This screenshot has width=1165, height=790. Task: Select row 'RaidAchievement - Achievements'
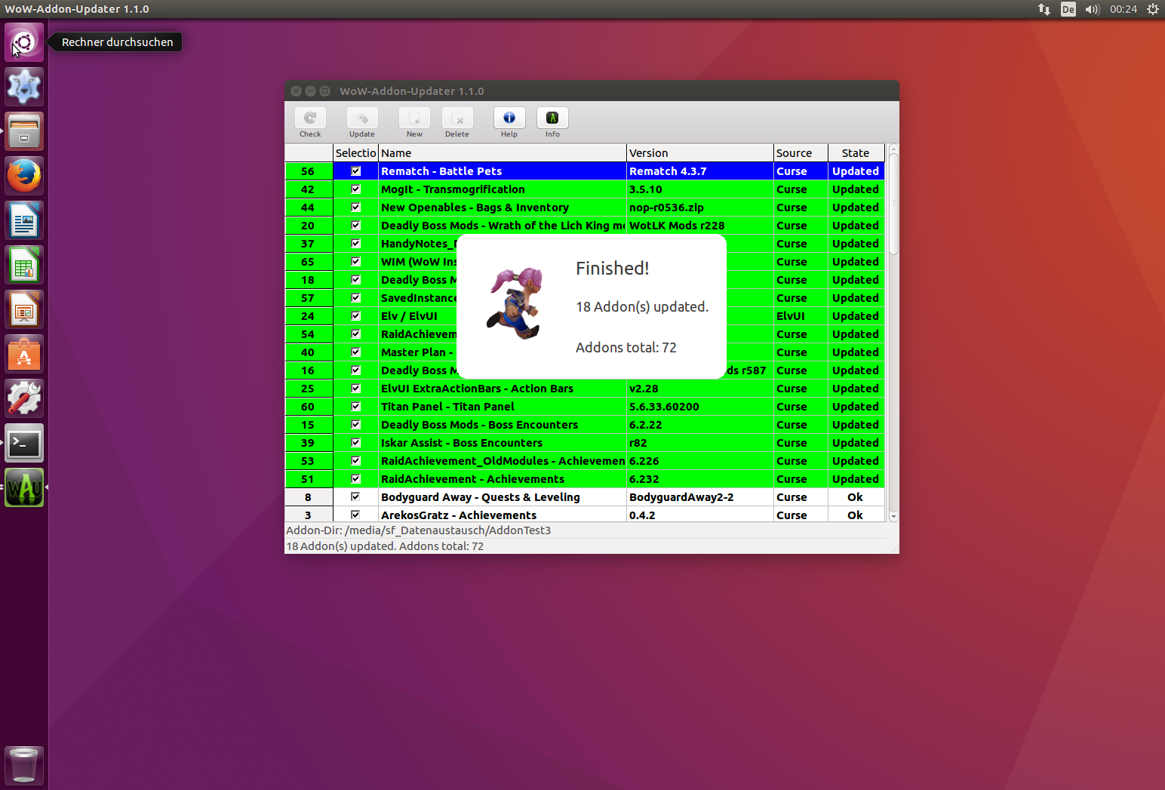(585, 479)
